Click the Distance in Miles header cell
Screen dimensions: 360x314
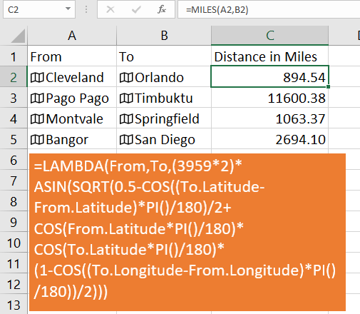(269, 57)
